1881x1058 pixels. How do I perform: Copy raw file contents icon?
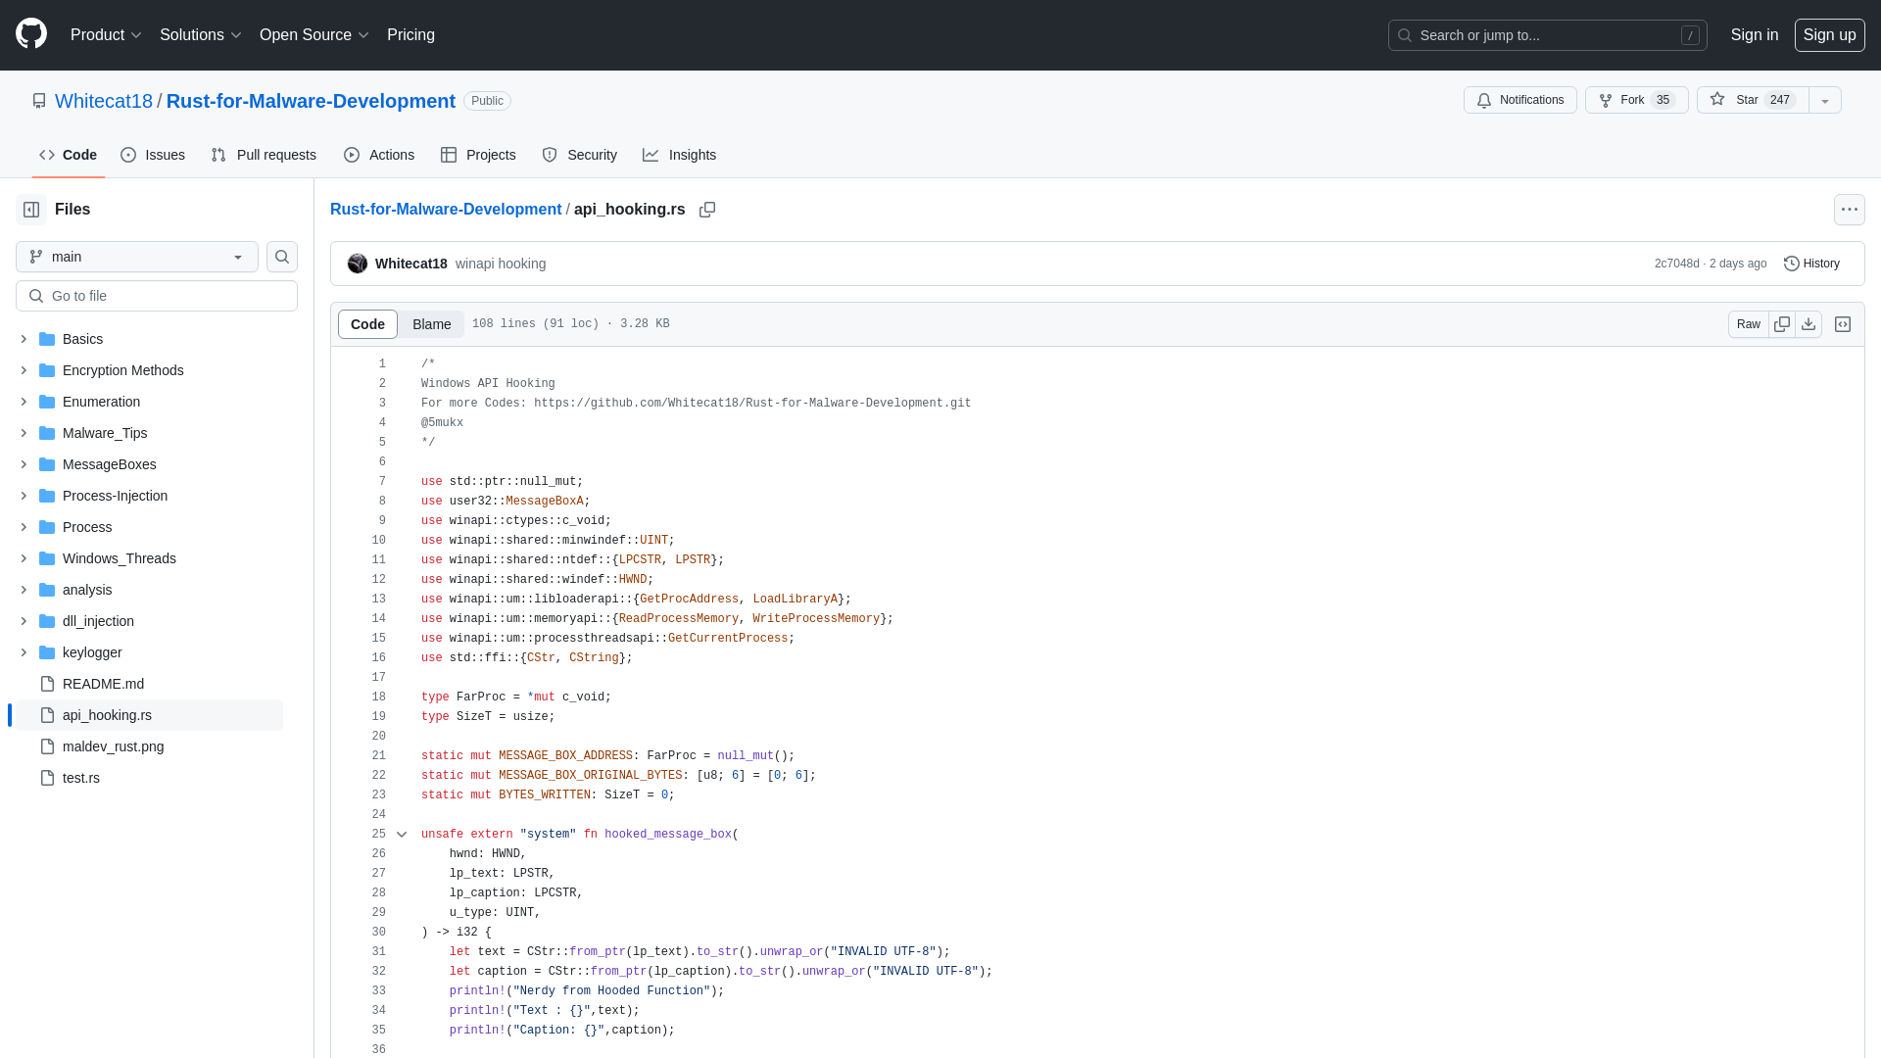1782,324
